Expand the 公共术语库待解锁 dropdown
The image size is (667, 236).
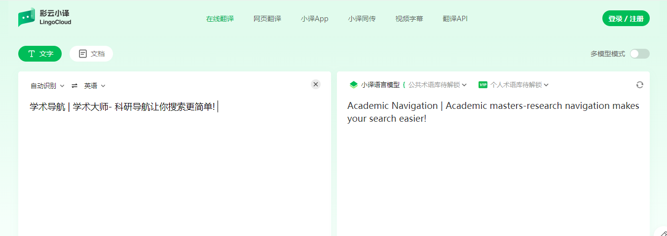(437, 85)
